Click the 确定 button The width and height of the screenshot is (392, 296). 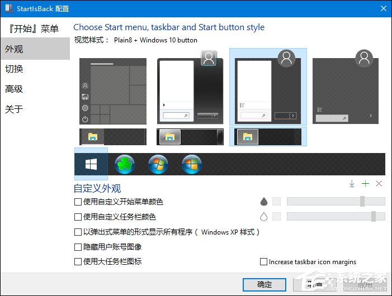pyautogui.click(x=265, y=284)
